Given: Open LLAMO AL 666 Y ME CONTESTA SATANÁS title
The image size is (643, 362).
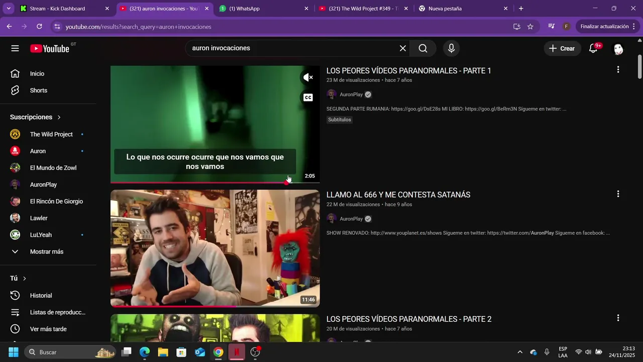Looking at the screenshot, I should (398, 195).
